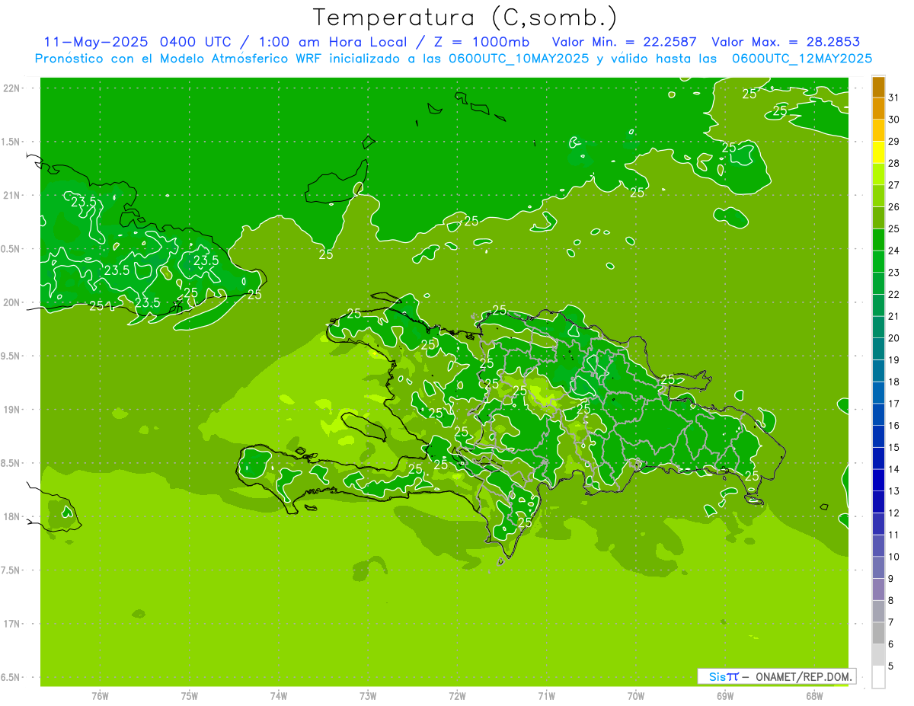Viewport: 914px width, 706px height.
Task: Click the "SisTT" logo text
Action: tap(723, 676)
